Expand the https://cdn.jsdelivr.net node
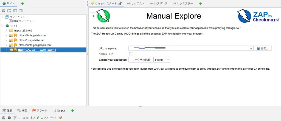The height and width of the screenshot is (121, 281). coord(6,40)
